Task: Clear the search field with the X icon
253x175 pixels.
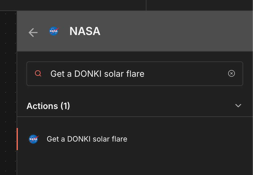Action: 232,73
